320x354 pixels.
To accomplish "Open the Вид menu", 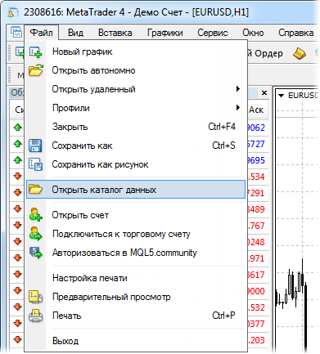I will point(75,33).
